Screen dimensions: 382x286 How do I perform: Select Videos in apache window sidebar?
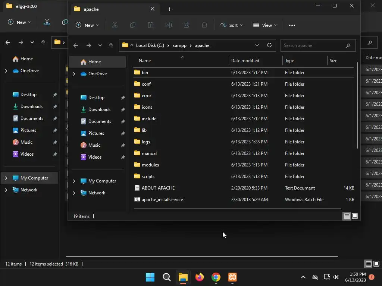97,157
